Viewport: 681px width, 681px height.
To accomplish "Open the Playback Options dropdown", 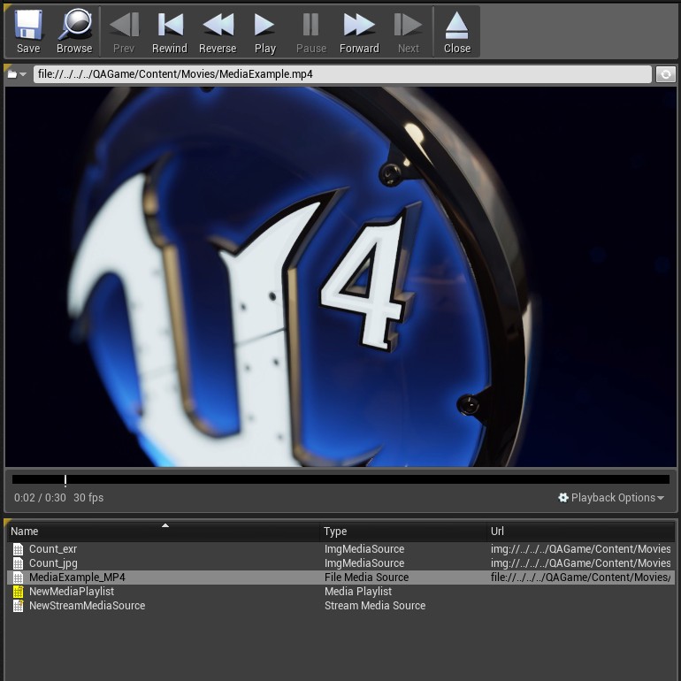I will (611, 498).
